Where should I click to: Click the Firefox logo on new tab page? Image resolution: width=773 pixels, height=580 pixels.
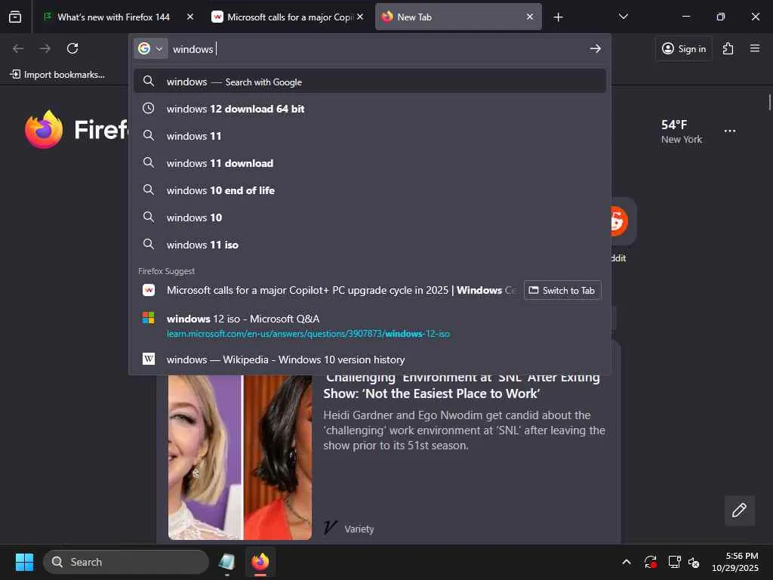point(44,130)
